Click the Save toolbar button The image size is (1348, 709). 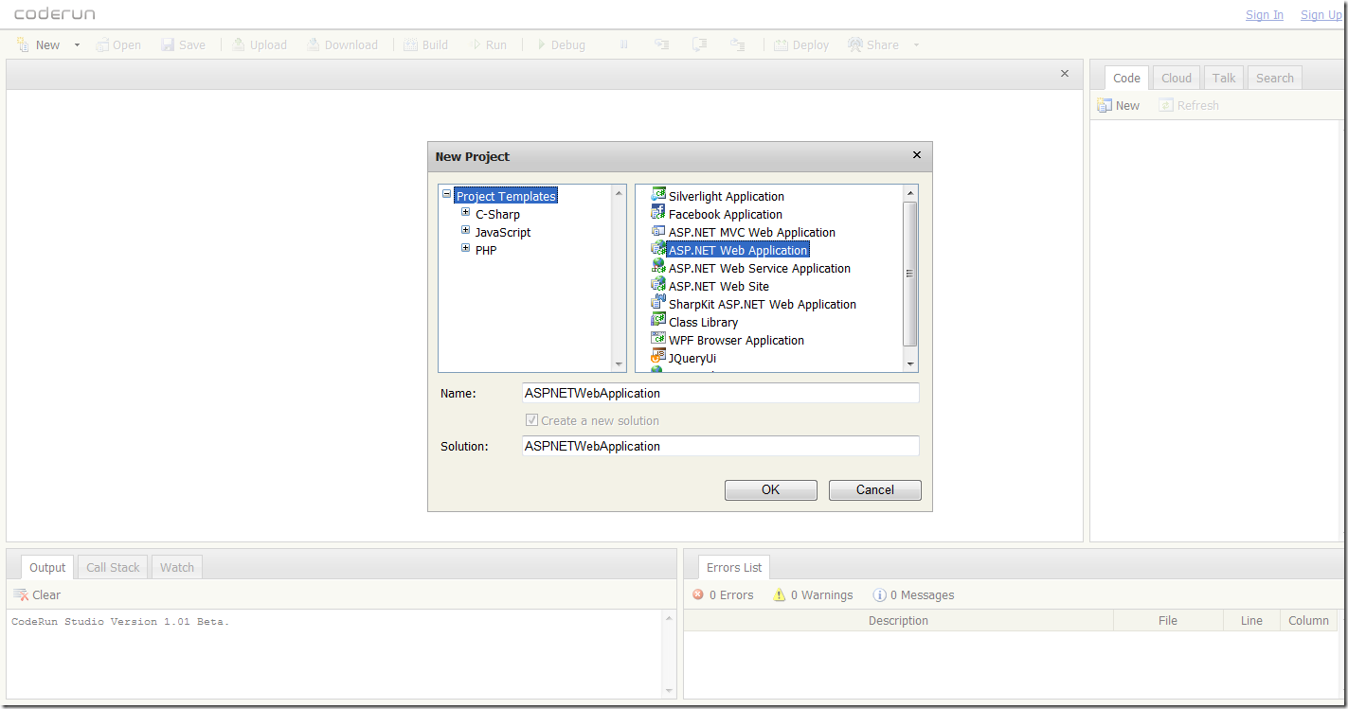point(183,44)
